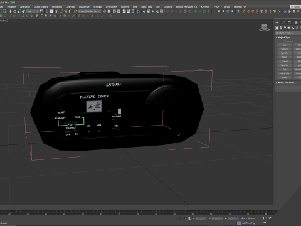Select the Rotate tool in main toolbar
The height and width of the screenshot is (226, 301).
(14, 11)
